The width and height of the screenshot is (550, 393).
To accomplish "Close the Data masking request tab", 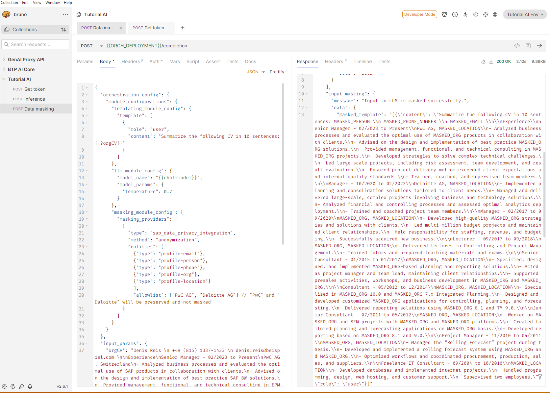I will coord(121,28).
